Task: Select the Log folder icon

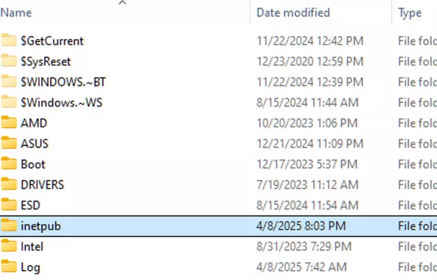Action: (x=9, y=267)
